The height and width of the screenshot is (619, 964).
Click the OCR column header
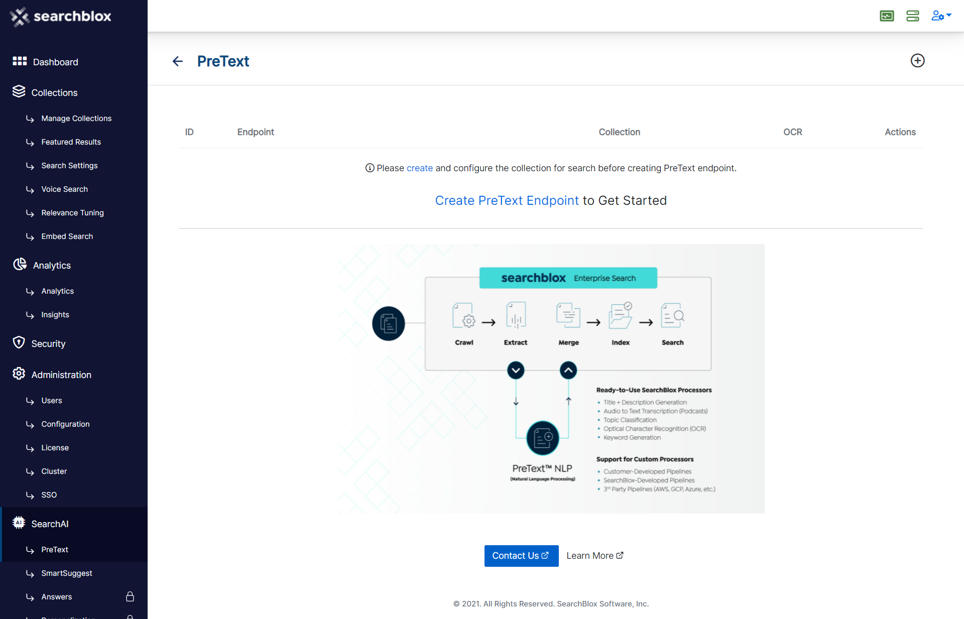tap(793, 132)
